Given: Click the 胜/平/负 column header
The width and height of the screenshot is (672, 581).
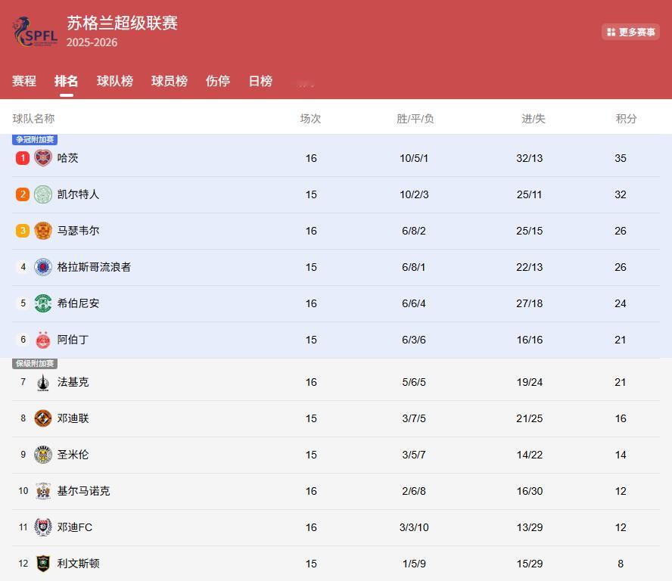Looking at the screenshot, I should pyautogui.click(x=415, y=119).
